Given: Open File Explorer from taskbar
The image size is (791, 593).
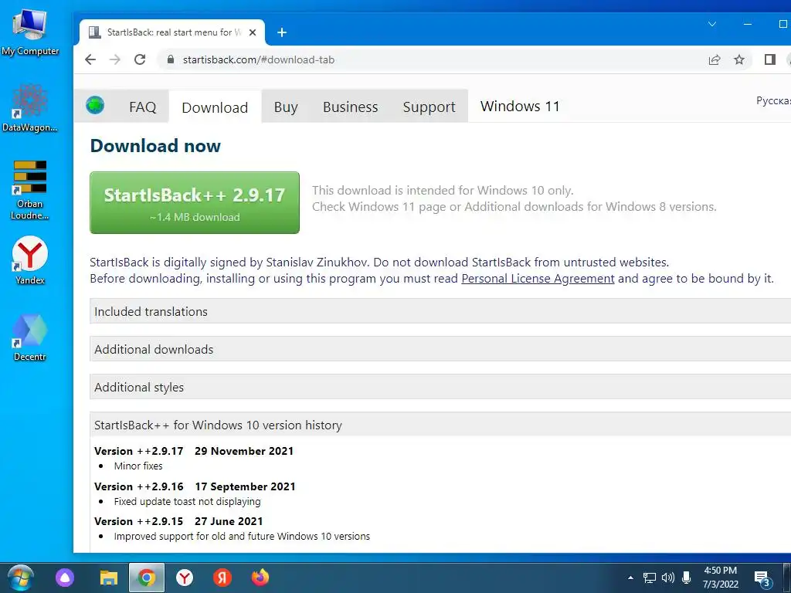Looking at the screenshot, I should click(108, 578).
